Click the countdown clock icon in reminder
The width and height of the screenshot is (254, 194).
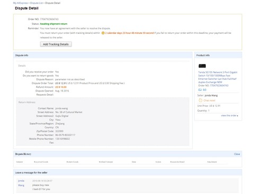coord(103,33)
